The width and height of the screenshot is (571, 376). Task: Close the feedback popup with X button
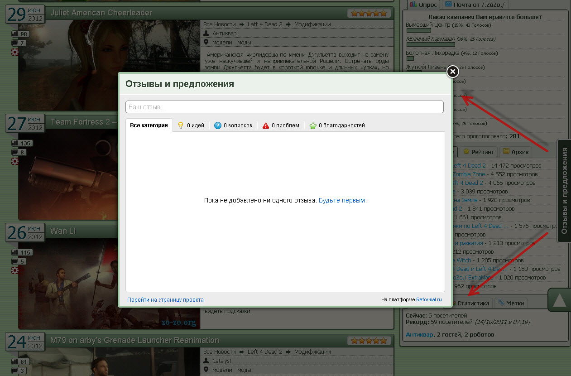coord(452,72)
